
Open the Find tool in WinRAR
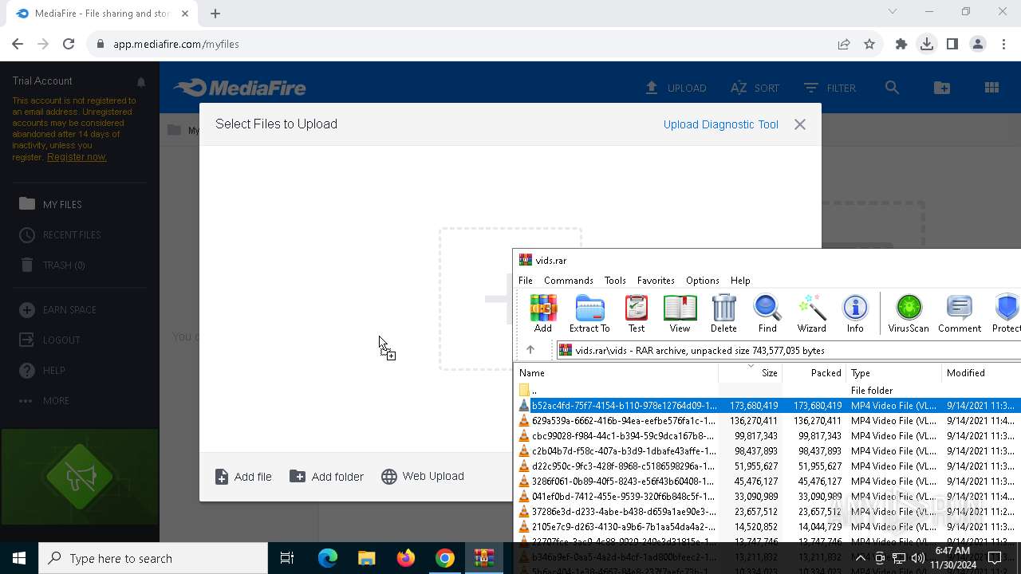click(767, 313)
